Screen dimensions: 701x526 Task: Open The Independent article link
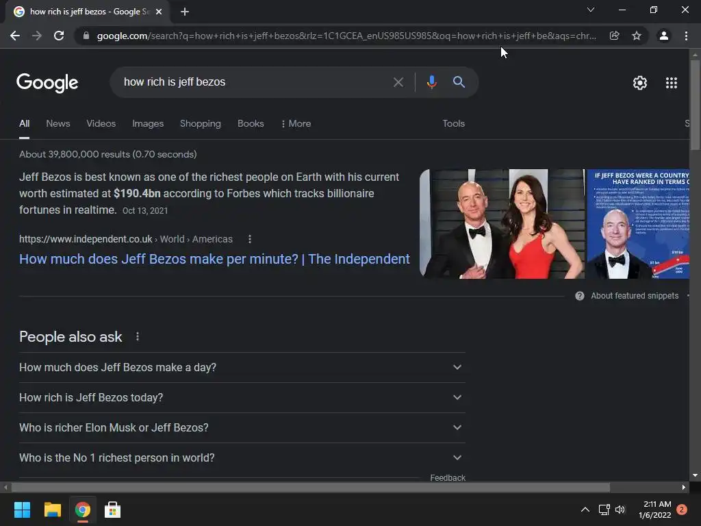214,259
